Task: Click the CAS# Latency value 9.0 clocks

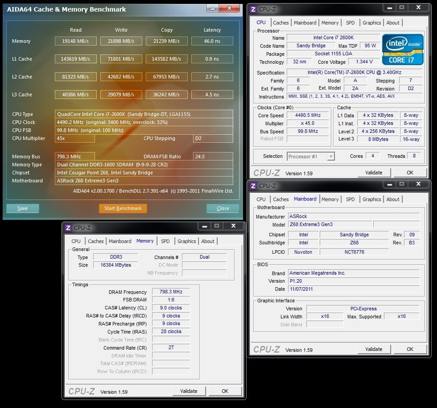Action: coord(171,308)
